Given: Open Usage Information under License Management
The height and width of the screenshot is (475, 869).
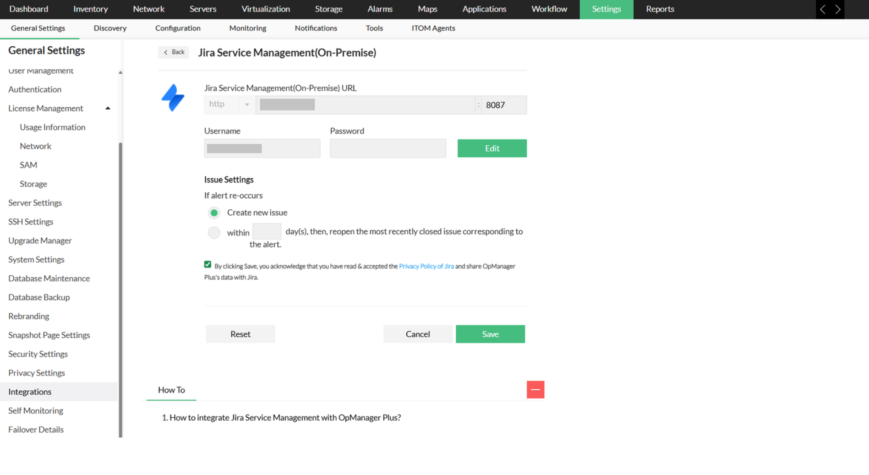Looking at the screenshot, I should 53,127.
